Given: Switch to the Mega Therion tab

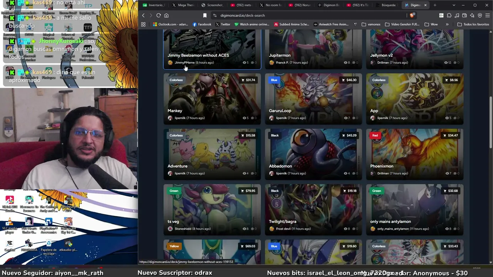Looking at the screenshot, I should pyautogui.click(x=183, y=5).
